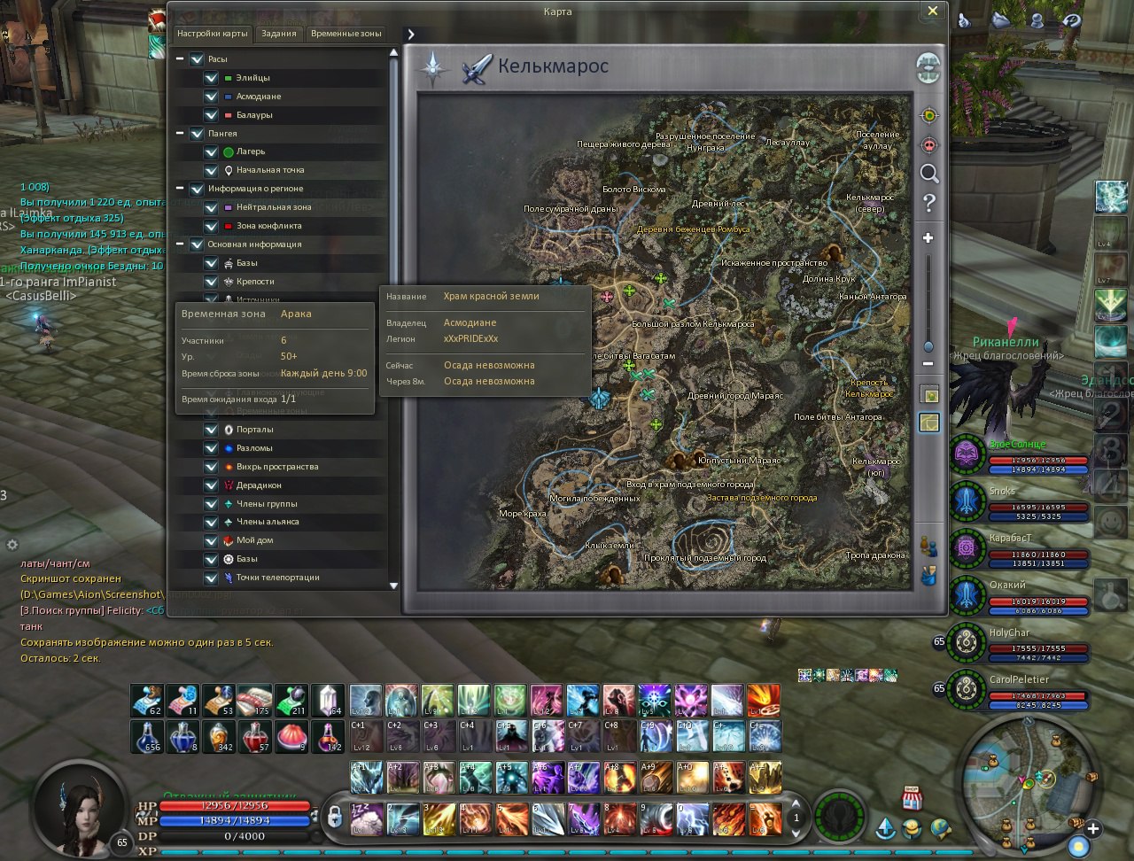Click the Застава подземного города map label
This screenshot has width=1134, height=861.
click(x=762, y=498)
